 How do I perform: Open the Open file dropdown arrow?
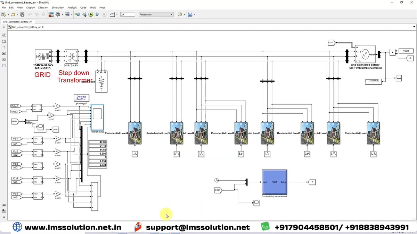click(17, 14)
